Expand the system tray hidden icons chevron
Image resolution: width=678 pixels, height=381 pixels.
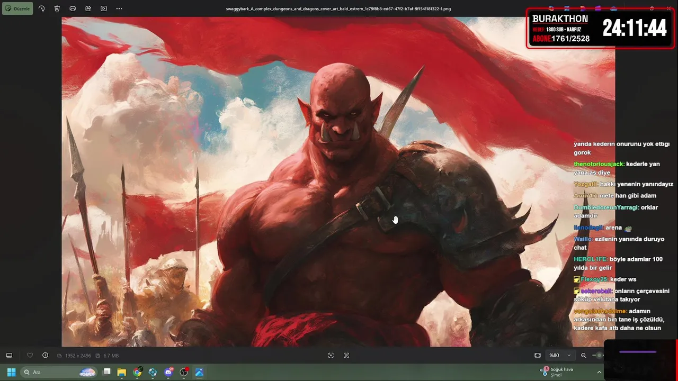(x=599, y=372)
